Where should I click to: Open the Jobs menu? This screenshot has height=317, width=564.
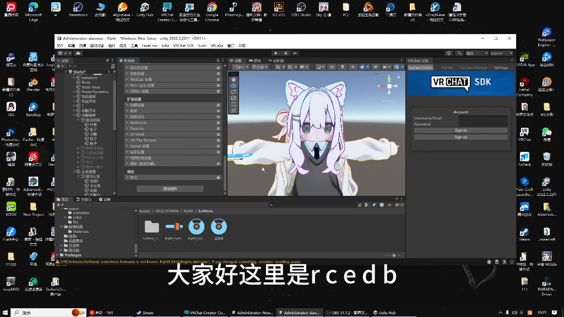tap(165, 46)
